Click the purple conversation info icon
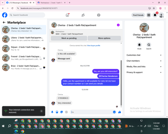 coord(118,25)
